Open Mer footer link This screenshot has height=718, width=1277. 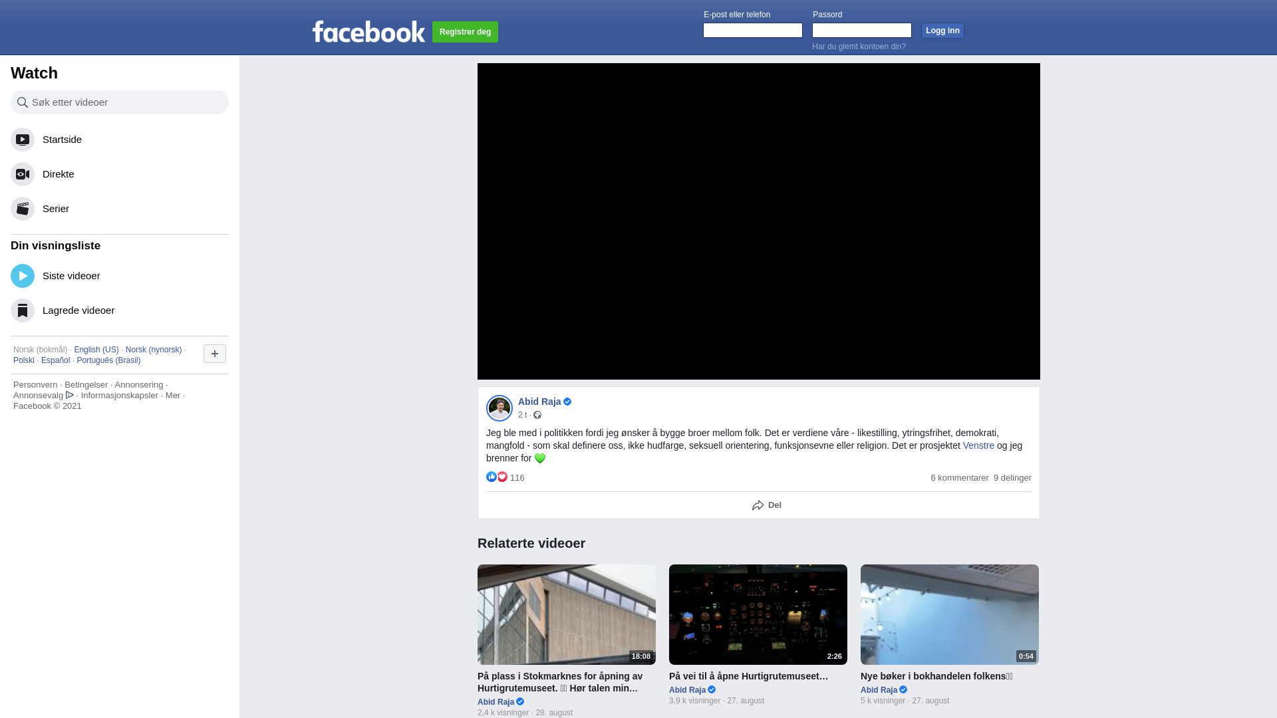pos(173,396)
